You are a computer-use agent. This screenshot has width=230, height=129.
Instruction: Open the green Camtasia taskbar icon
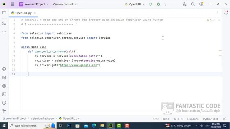pos(119,126)
